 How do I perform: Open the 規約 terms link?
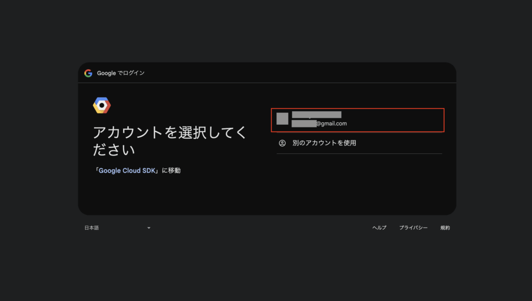(x=445, y=228)
